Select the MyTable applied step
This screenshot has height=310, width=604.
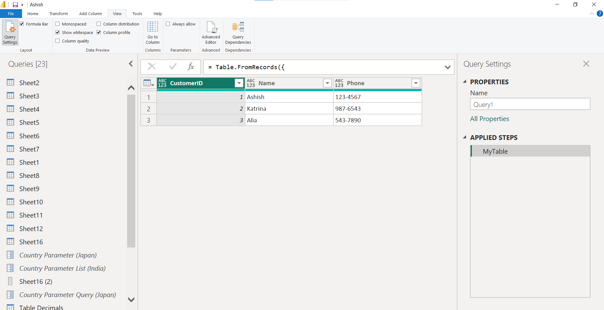click(495, 151)
